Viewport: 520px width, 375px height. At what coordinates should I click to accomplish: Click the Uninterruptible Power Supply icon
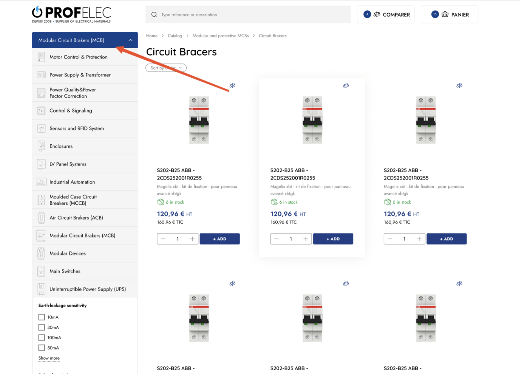click(x=41, y=289)
